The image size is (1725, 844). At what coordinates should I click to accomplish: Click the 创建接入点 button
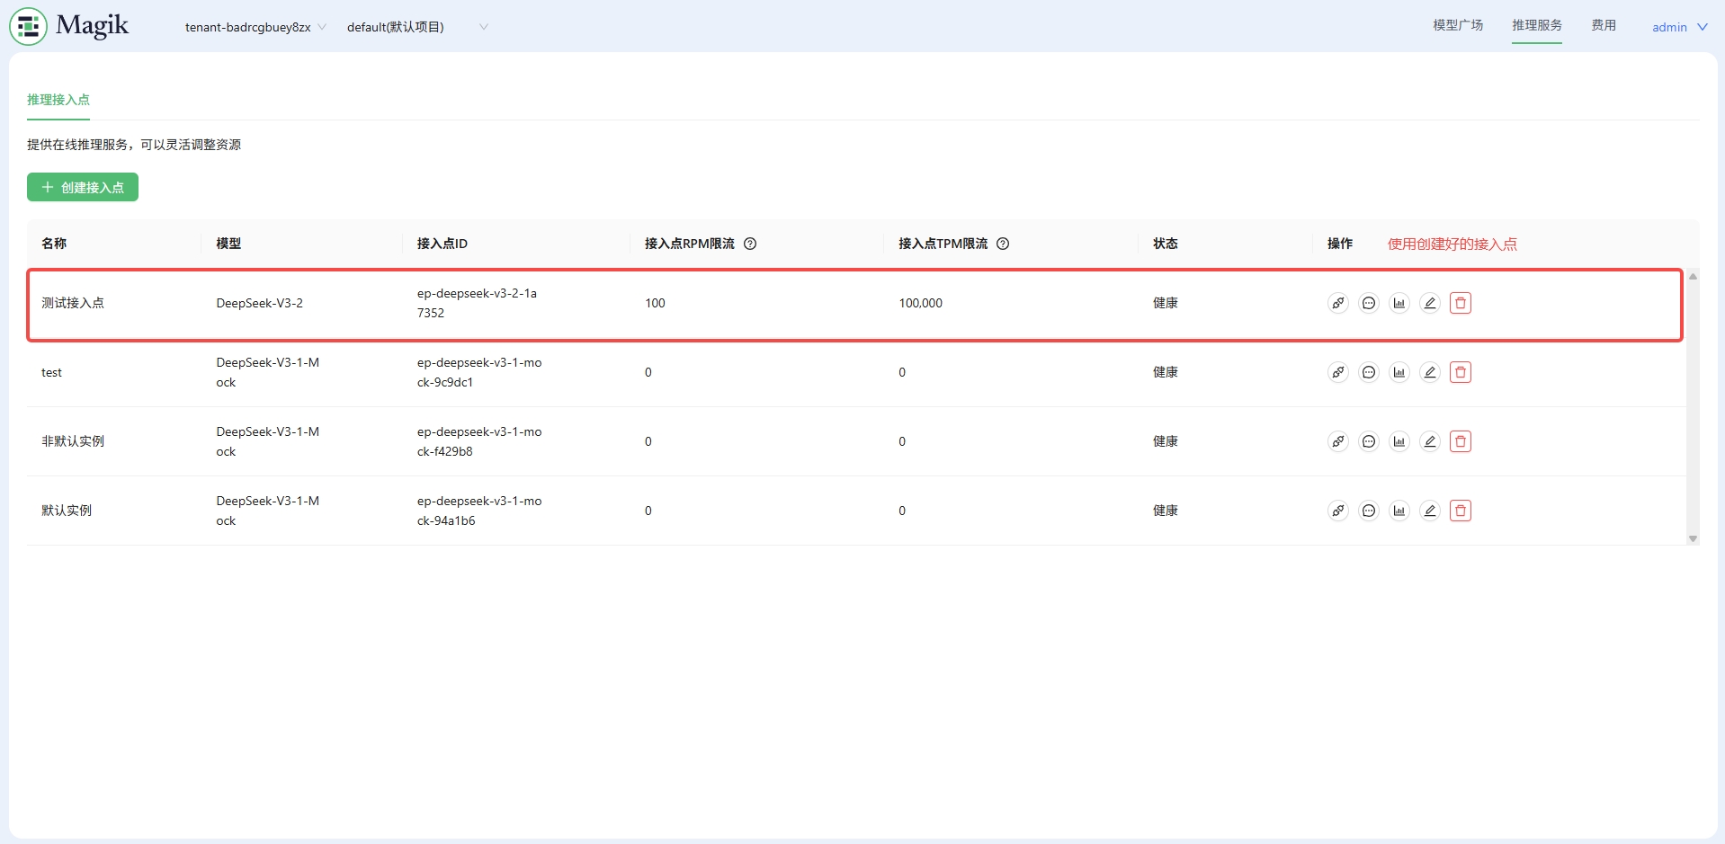pos(83,187)
